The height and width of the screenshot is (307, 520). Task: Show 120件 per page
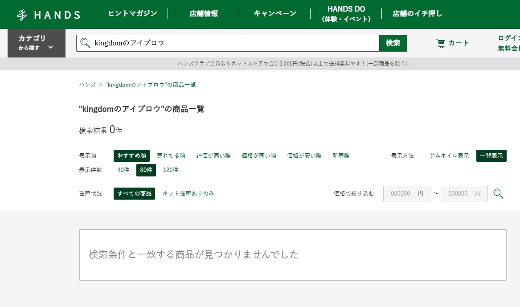point(171,170)
